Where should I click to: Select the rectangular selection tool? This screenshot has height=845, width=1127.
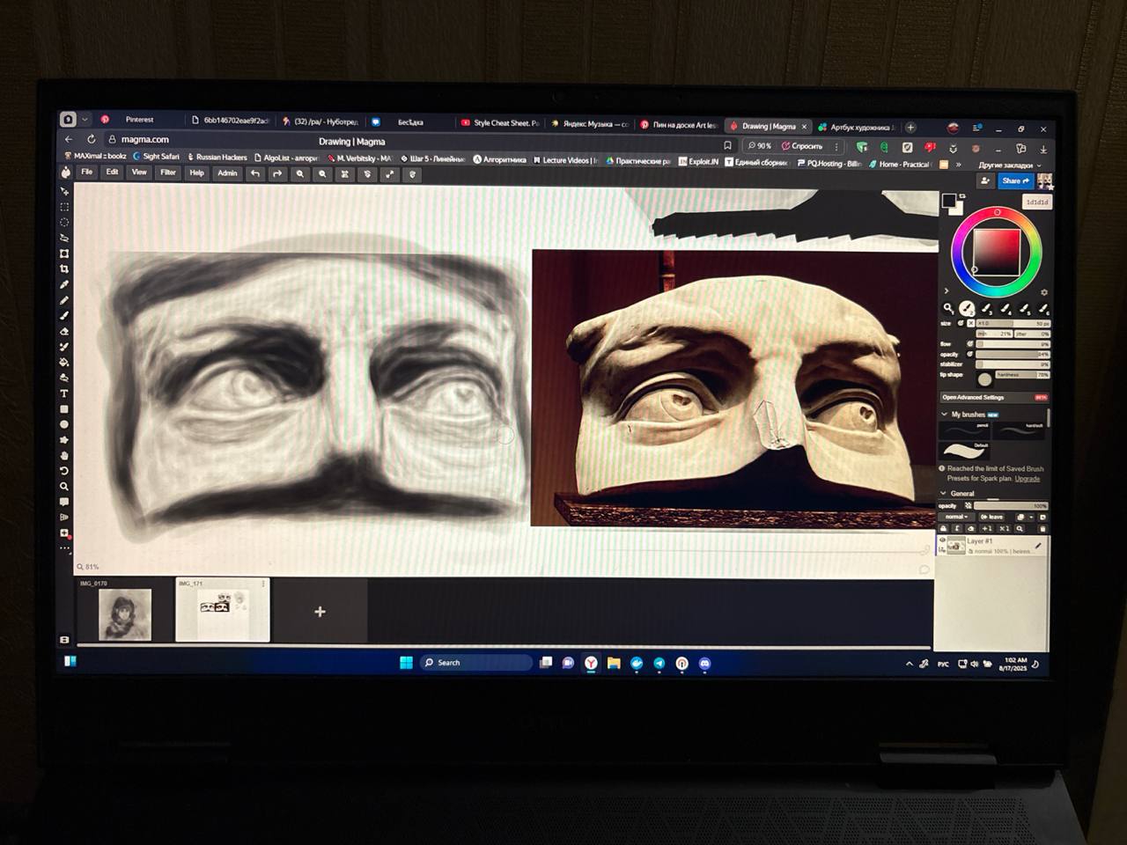click(x=64, y=207)
